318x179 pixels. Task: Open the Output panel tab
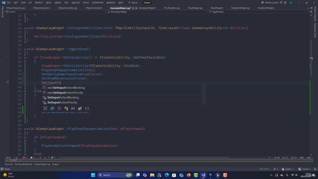55,164
